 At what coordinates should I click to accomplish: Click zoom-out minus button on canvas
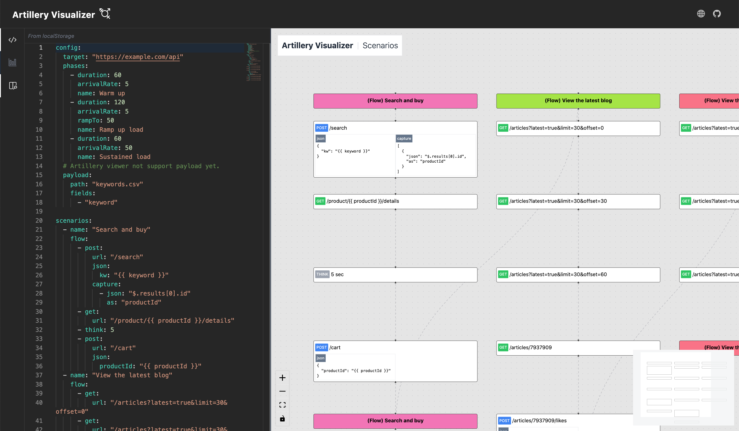point(282,391)
